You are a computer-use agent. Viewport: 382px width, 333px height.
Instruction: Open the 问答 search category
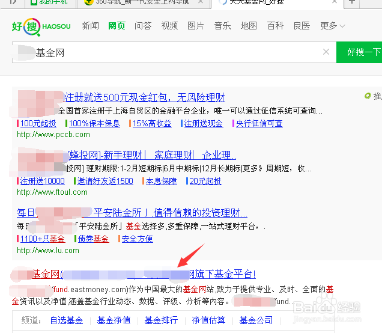(x=143, y=26)
